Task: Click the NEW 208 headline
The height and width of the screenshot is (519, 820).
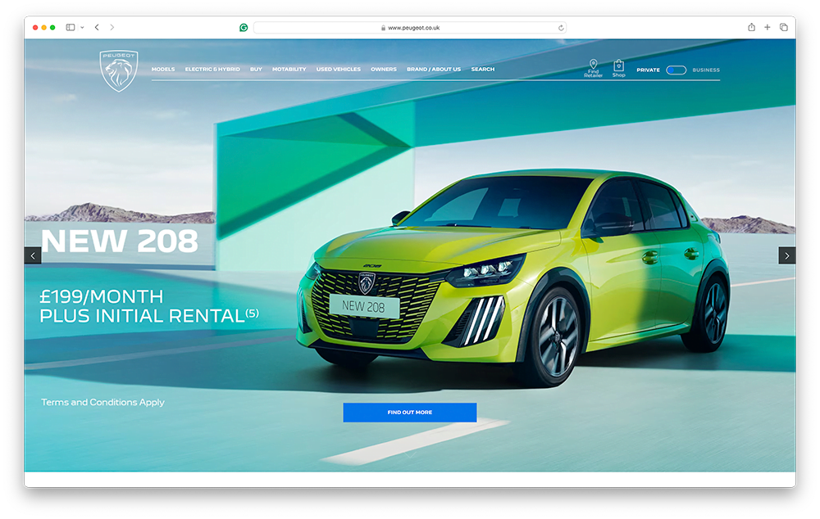Action: (120, 241)
